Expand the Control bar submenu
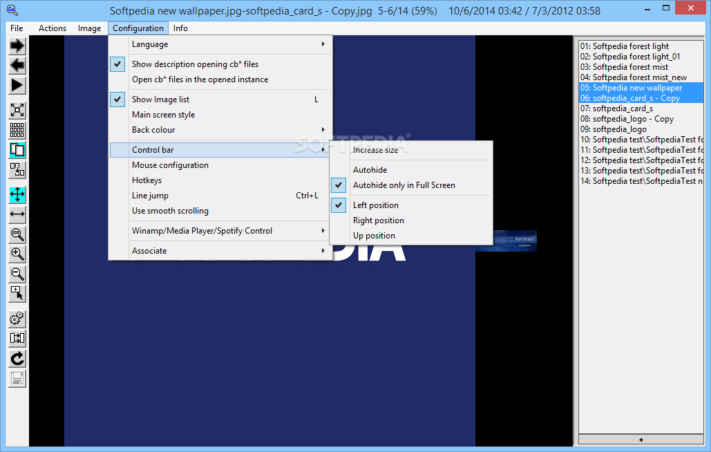This screenshot has width=711, height=452. coord(220,150)
